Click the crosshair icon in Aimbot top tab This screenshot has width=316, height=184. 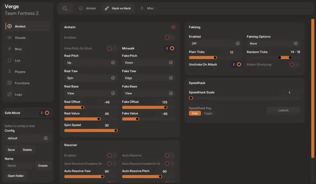pos(81,8)
